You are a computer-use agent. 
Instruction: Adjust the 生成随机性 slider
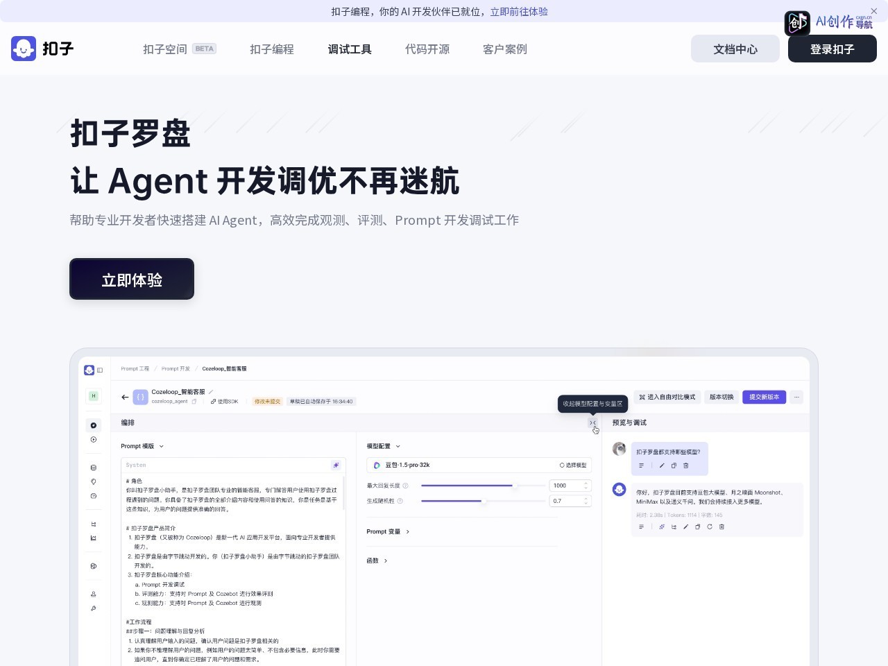click(x=484, y=501)
